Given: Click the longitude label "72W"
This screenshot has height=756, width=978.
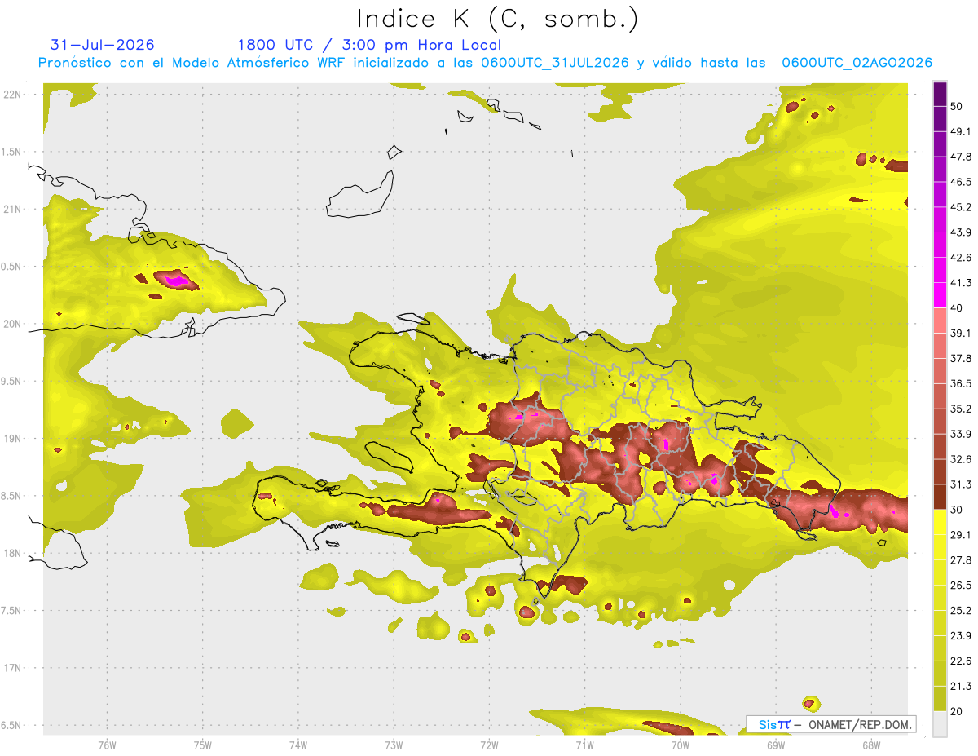Looking at the screenshot, I should tap(489, 745).
